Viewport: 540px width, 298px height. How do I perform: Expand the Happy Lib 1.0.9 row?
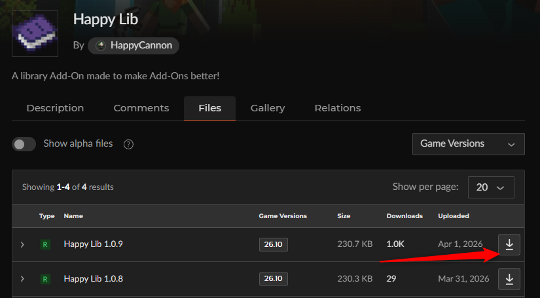(x=22, y=244)
